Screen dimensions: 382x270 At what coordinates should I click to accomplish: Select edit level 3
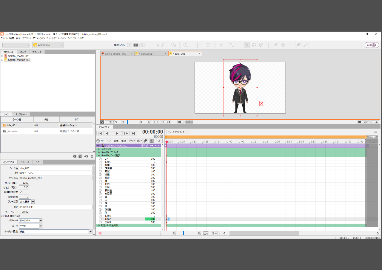coord(142,45)
